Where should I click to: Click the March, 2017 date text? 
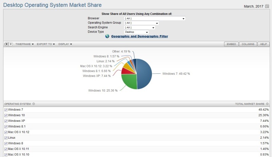[x=253, y=6]
